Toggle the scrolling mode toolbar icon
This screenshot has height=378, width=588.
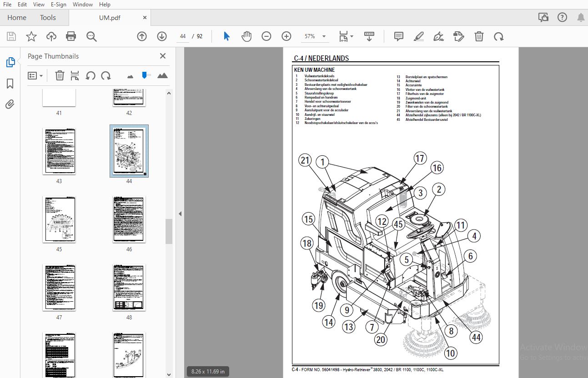pyautogui.click(x=369, y=36)
